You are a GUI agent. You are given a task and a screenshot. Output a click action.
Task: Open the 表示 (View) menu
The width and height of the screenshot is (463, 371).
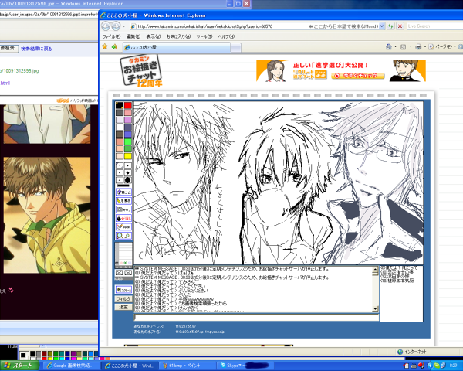[154, 36]
